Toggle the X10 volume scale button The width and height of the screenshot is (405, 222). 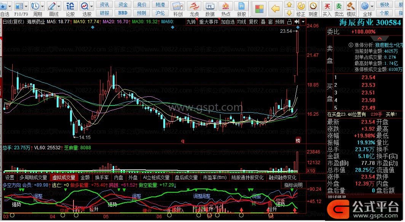click(311, 171)
